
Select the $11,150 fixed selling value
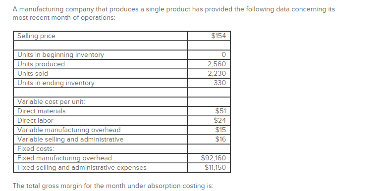click(x=216, y=167)
